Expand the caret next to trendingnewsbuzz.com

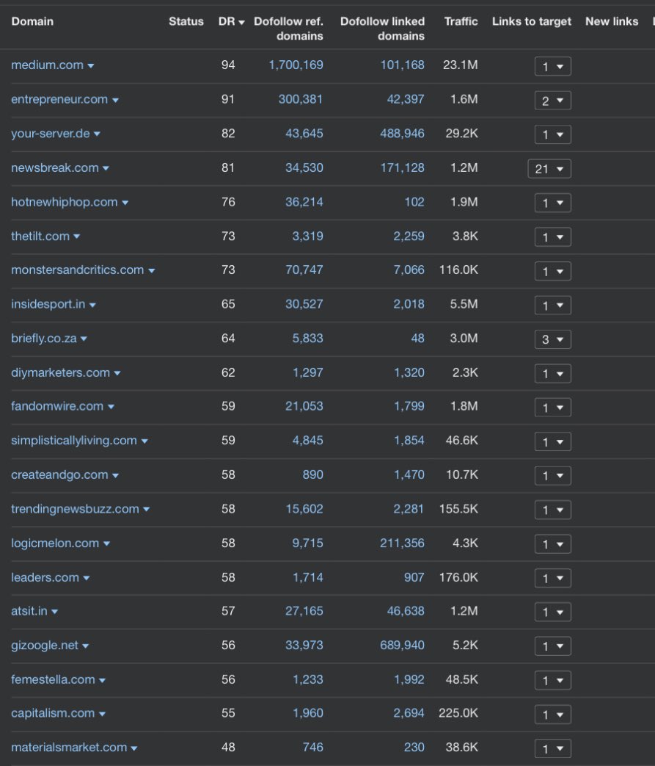[147, 510]
